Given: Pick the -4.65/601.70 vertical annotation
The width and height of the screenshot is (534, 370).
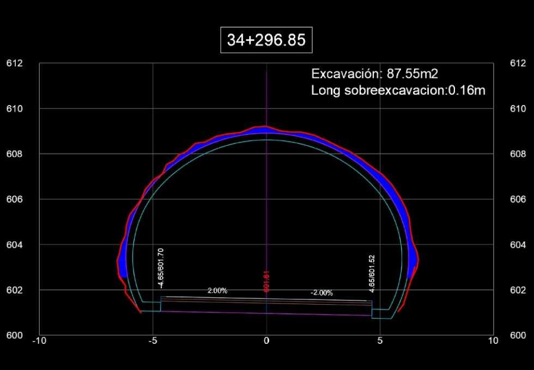Looking at the screenshot, I should tap(161, 268).
